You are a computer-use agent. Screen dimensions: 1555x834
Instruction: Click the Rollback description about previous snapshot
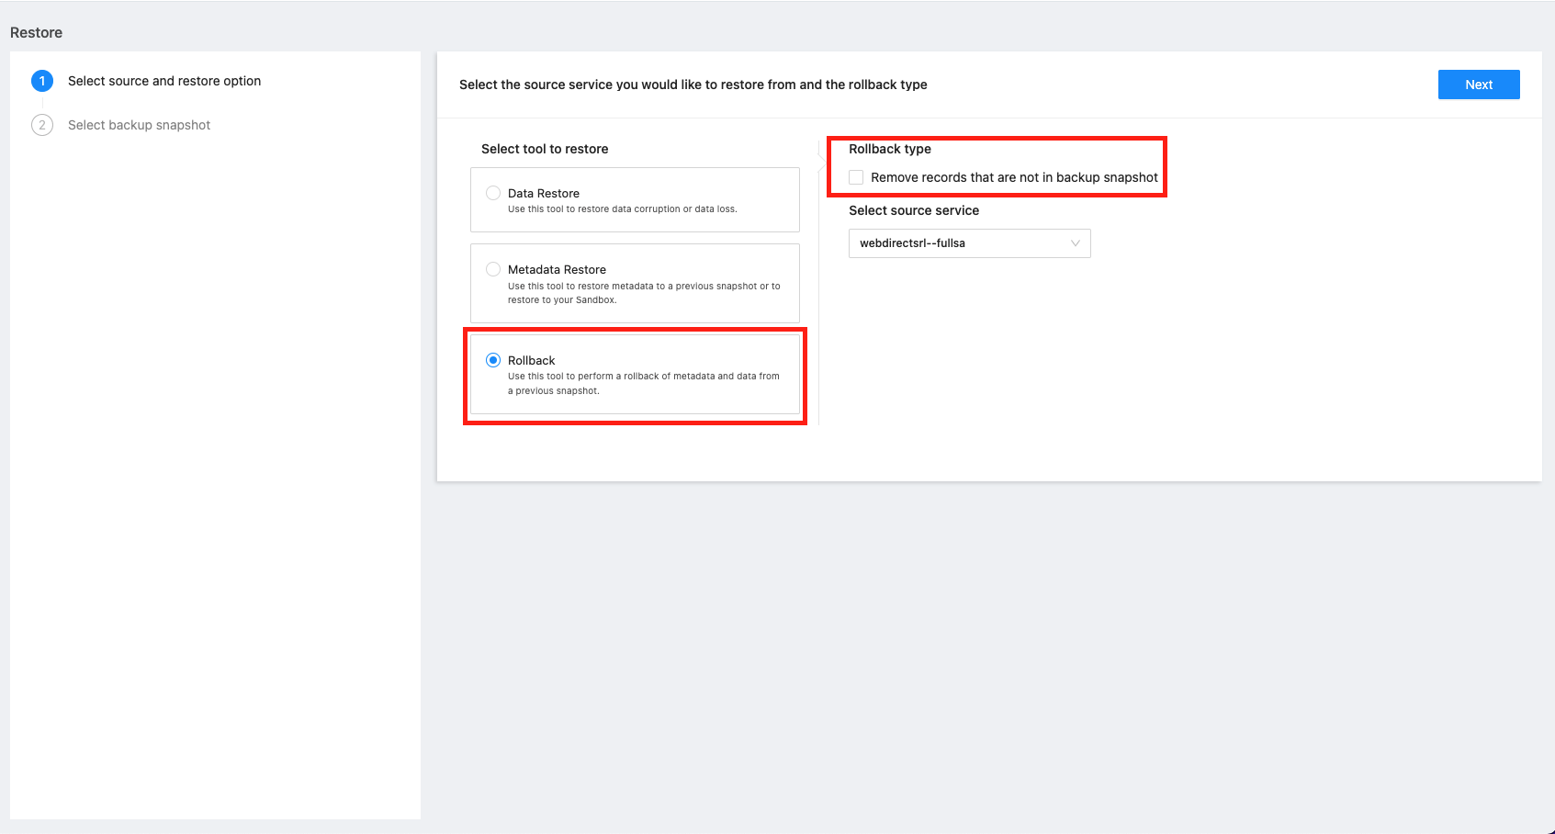(643, 383)
